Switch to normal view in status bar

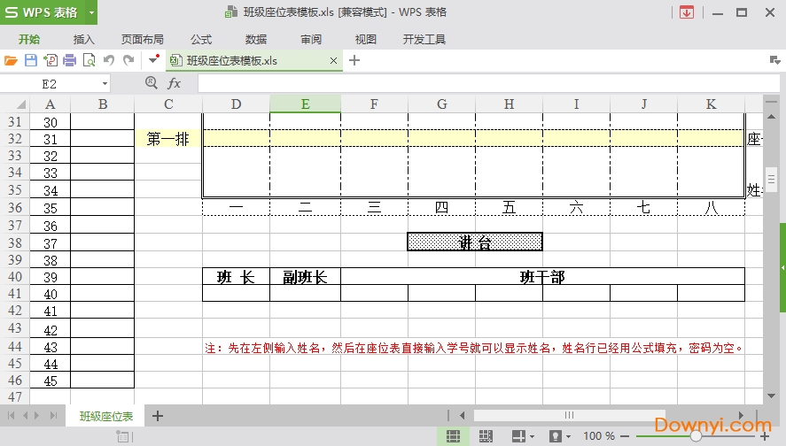click(453, 436)
